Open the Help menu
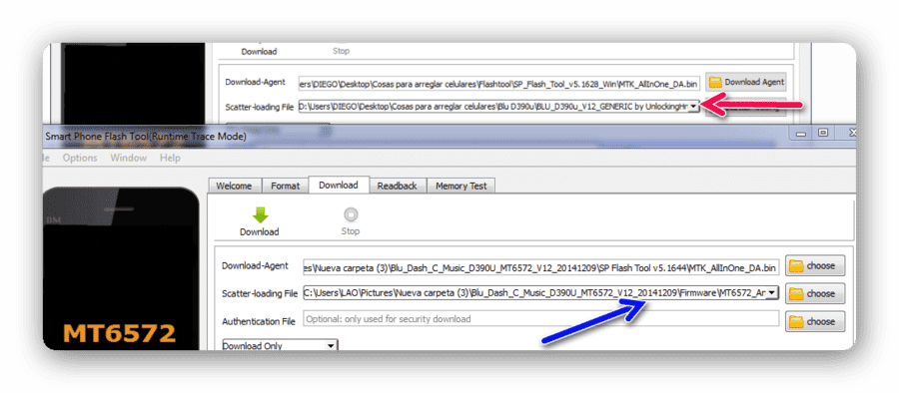Screen dimensions: 899x393 point(170,158)
